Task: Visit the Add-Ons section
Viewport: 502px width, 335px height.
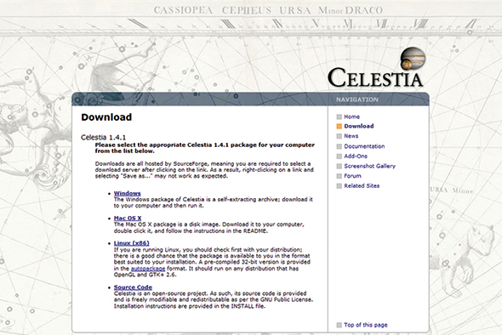Action: tap(356, 156)
